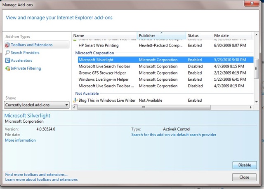Click the 1/22/2009 6:41 PM file date cell
This screenshot has width=264, height=189.
(230, 79)
